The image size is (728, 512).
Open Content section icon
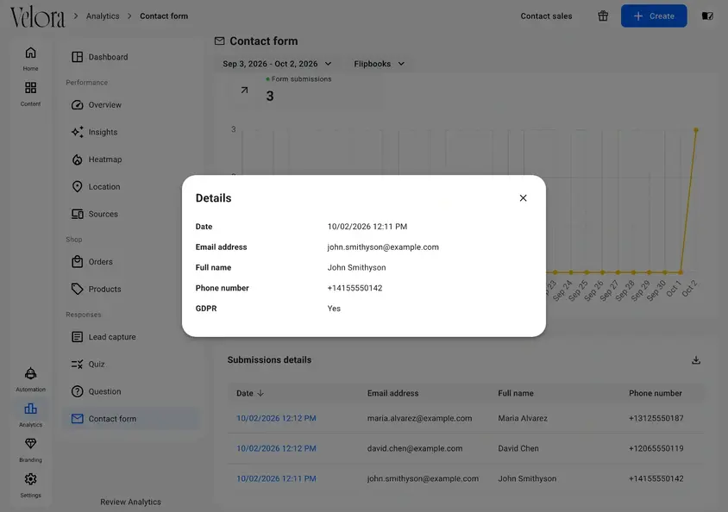coord(31,88)
